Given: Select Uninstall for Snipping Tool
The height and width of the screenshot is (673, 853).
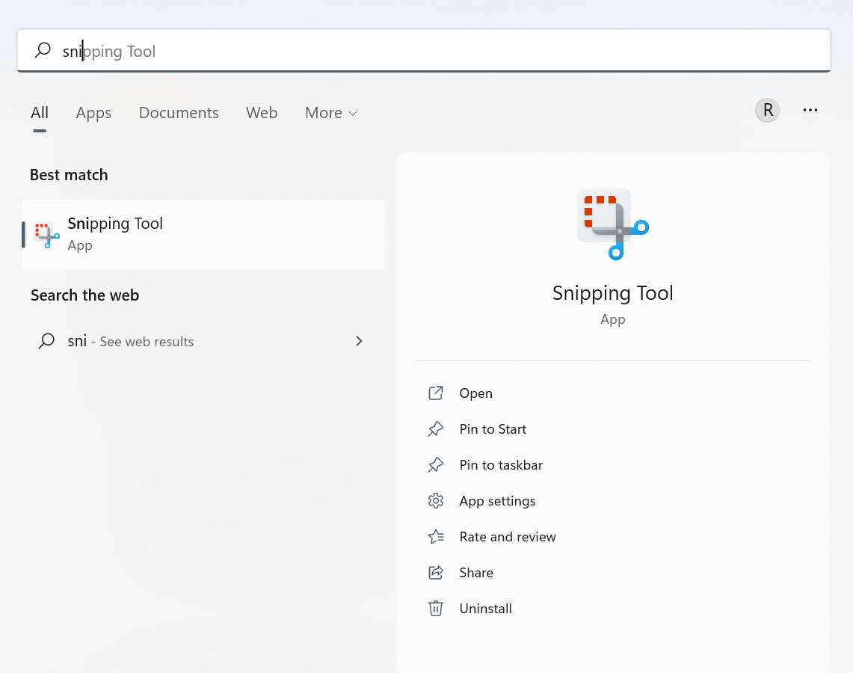Looking at the screenshot, I should click(485, 608).
